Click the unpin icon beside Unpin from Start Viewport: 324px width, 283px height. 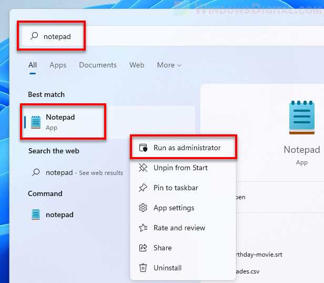coord(143,168)
